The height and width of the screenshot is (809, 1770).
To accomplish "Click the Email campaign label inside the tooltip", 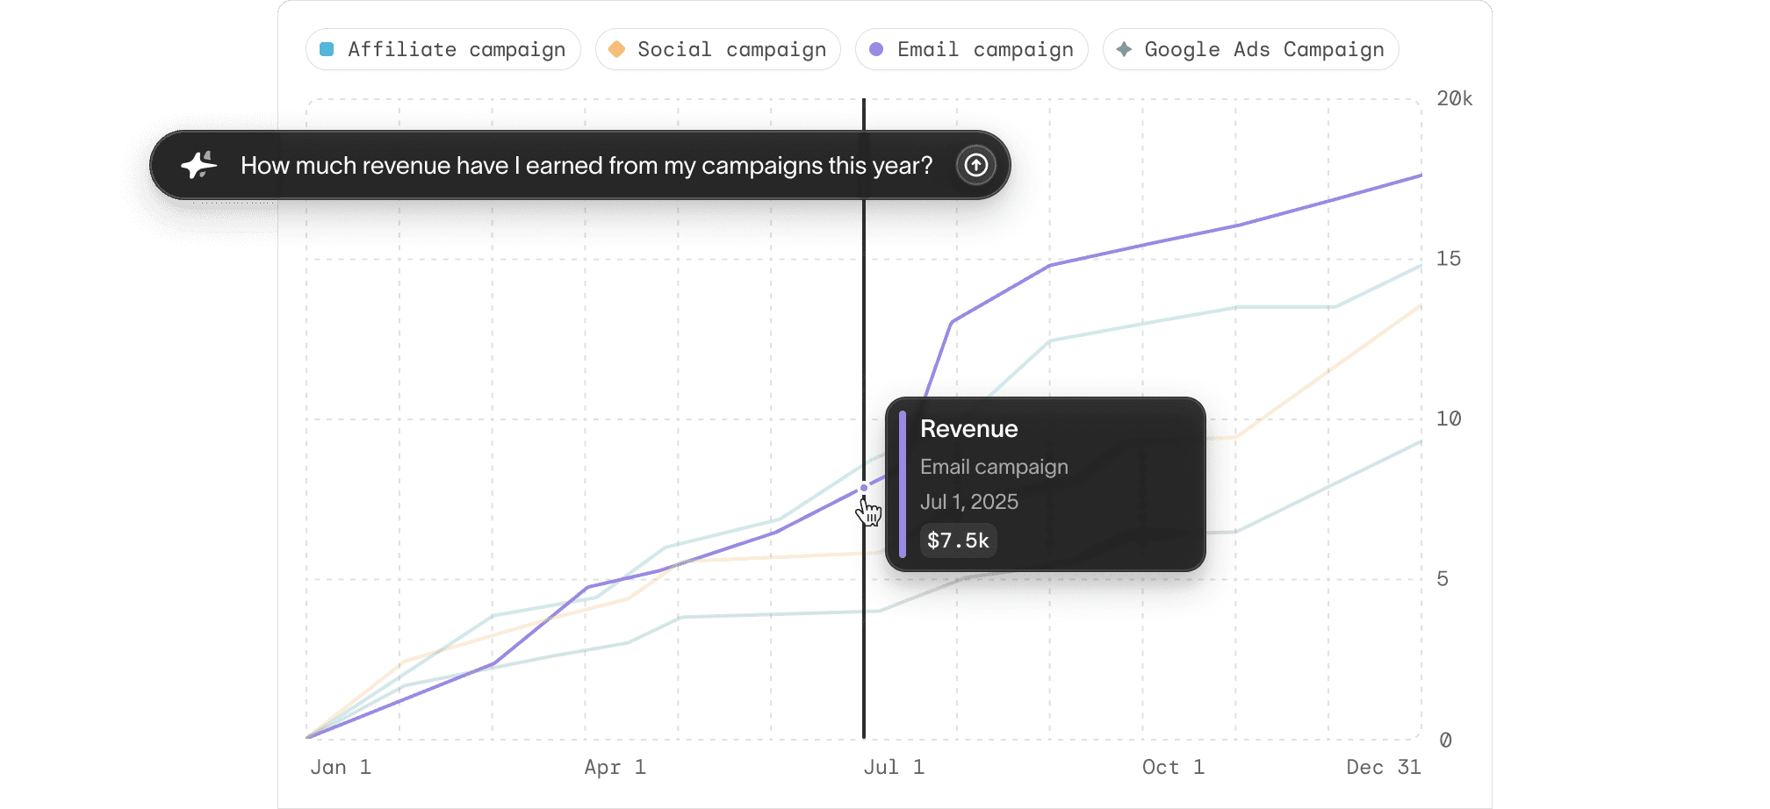I will pyautogui.click(x=993, y=467).
